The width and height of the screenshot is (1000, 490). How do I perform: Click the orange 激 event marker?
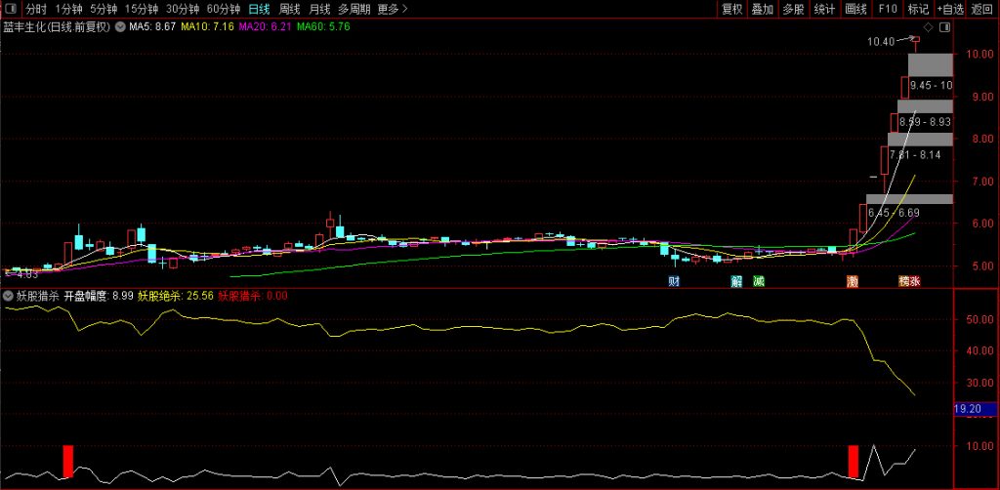(853, 281)
